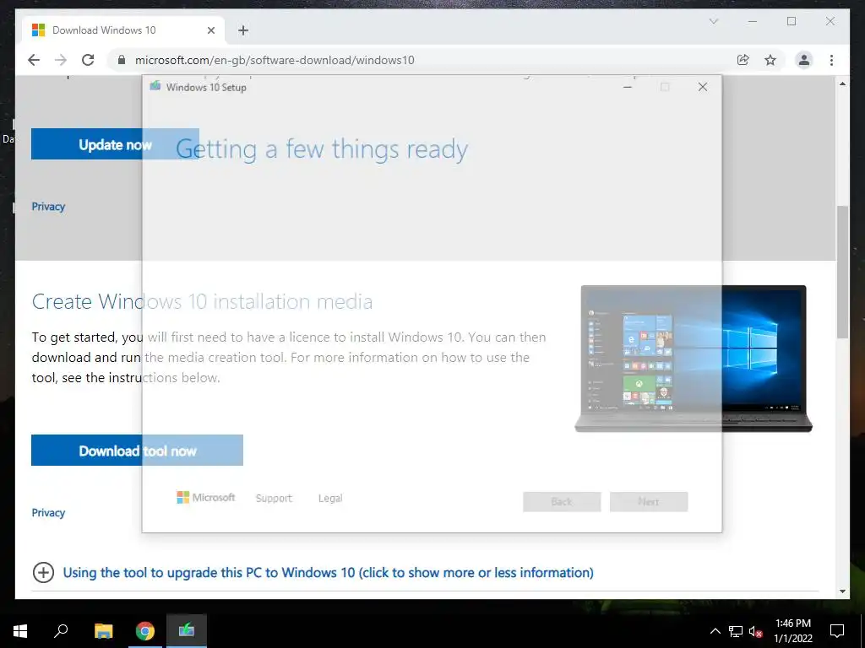Image resolution: width=865 pixels, height=648 pixels.
Task: Click the laptop image on the webpage
Action: coord(694,359)
